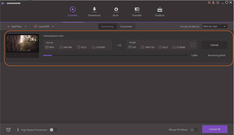Click the source-to-target arrow icon

click(x=119, y=45)
